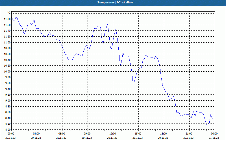Click the 8,00 y-axis label
This screenshot has width=226, height=141.
click(x=8, y=129)
